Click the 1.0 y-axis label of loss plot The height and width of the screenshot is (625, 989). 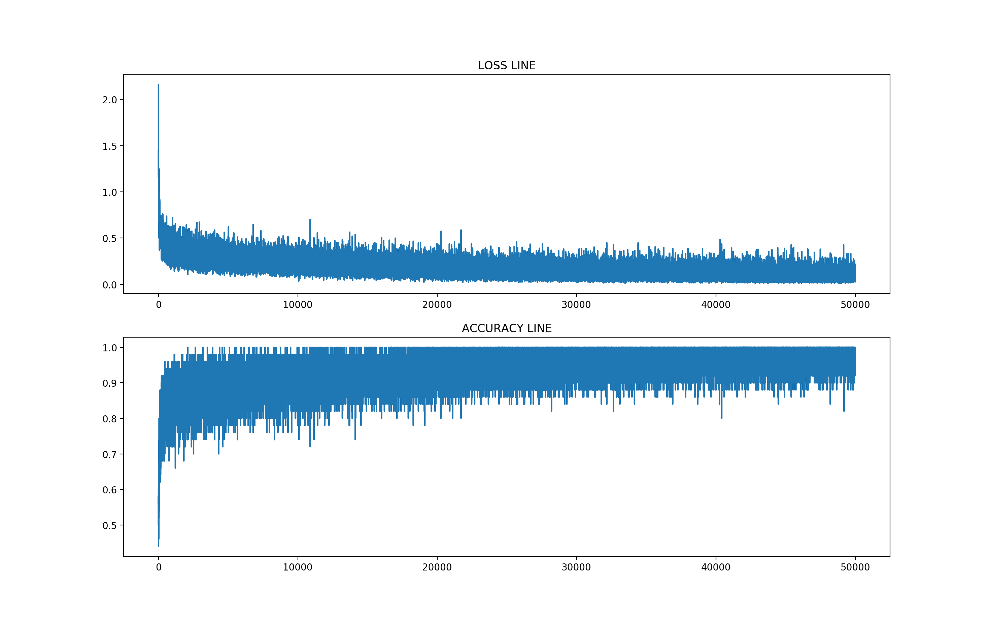point(110,192)
